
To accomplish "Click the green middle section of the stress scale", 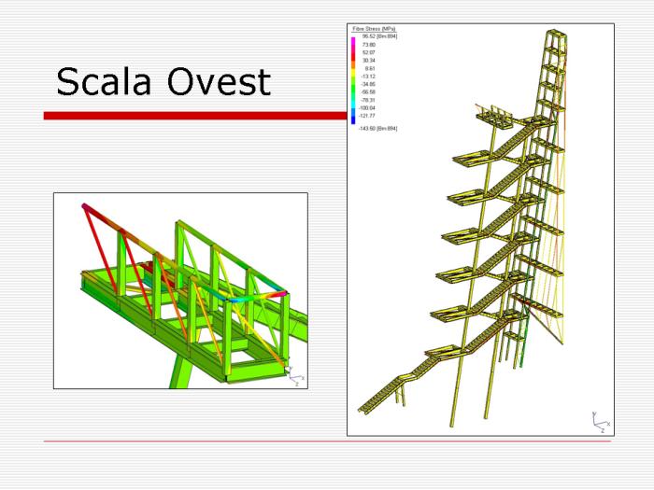I will coord(354,88).
